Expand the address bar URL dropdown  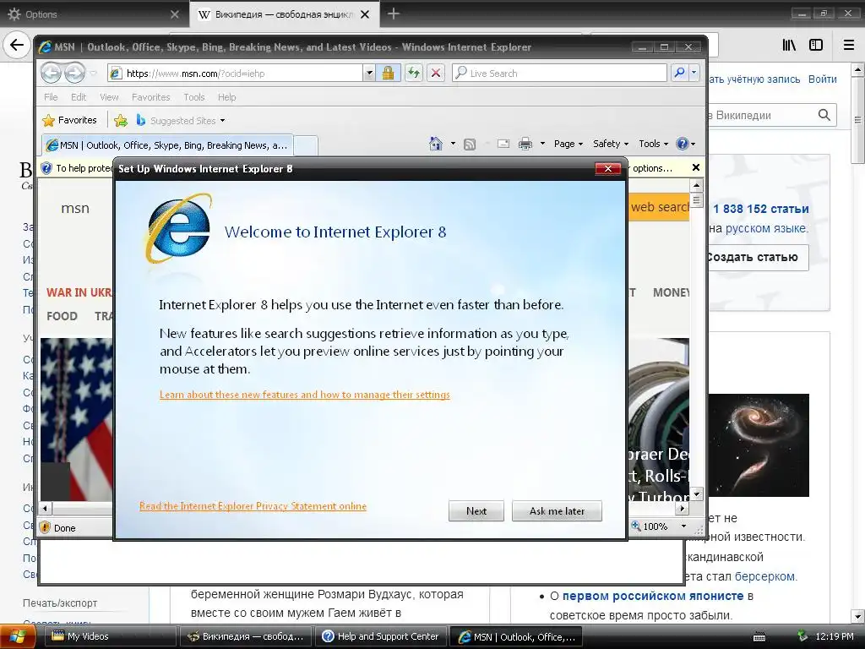[369, 73]
